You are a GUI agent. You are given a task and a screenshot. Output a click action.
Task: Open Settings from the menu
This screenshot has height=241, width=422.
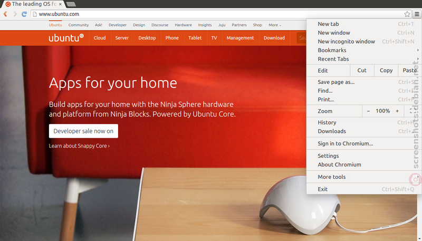(364, 156)
